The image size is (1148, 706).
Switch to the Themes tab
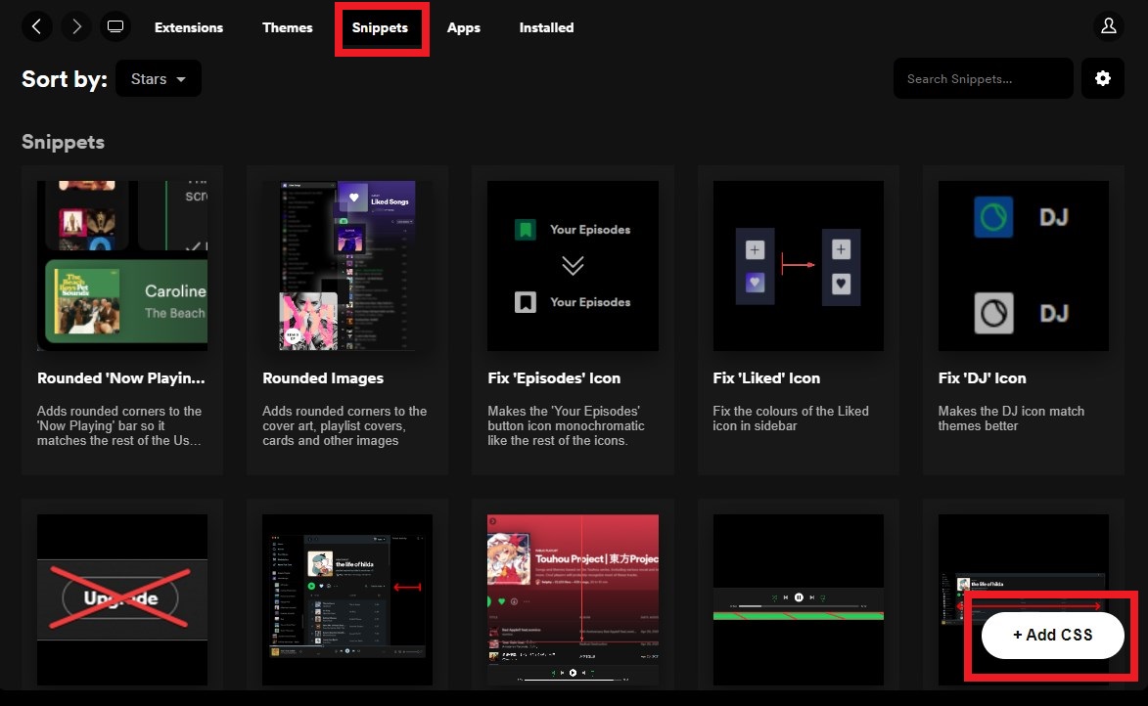point(287,27)
